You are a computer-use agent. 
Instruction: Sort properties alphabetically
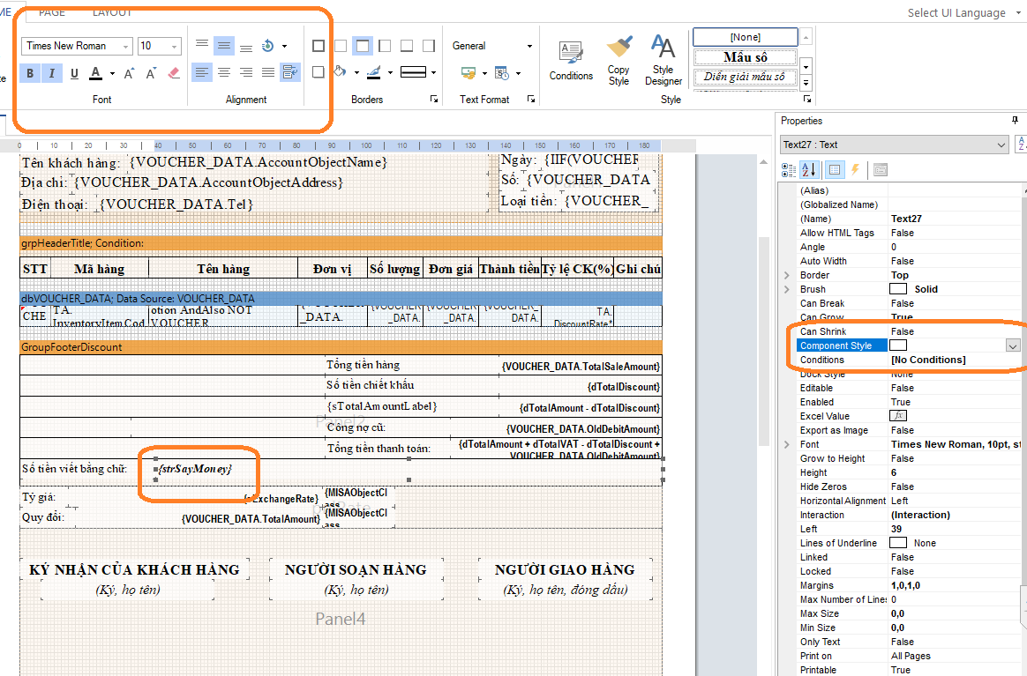(x=810, y=170)
